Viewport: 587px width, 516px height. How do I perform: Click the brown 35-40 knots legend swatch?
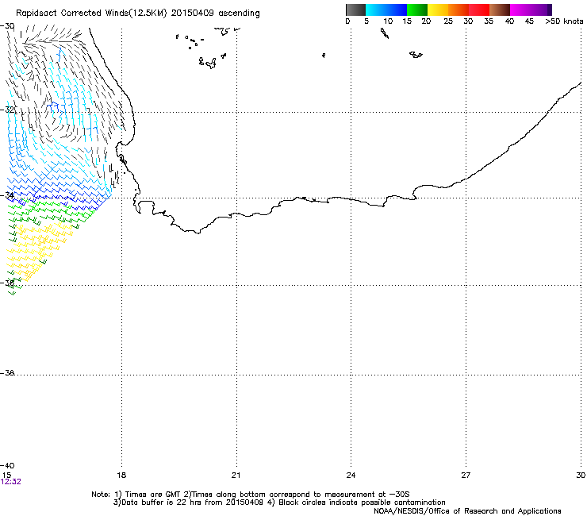500,10
